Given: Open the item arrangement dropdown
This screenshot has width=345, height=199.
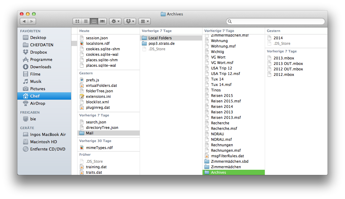Looking at the screenshot, I should coord(144,21).
